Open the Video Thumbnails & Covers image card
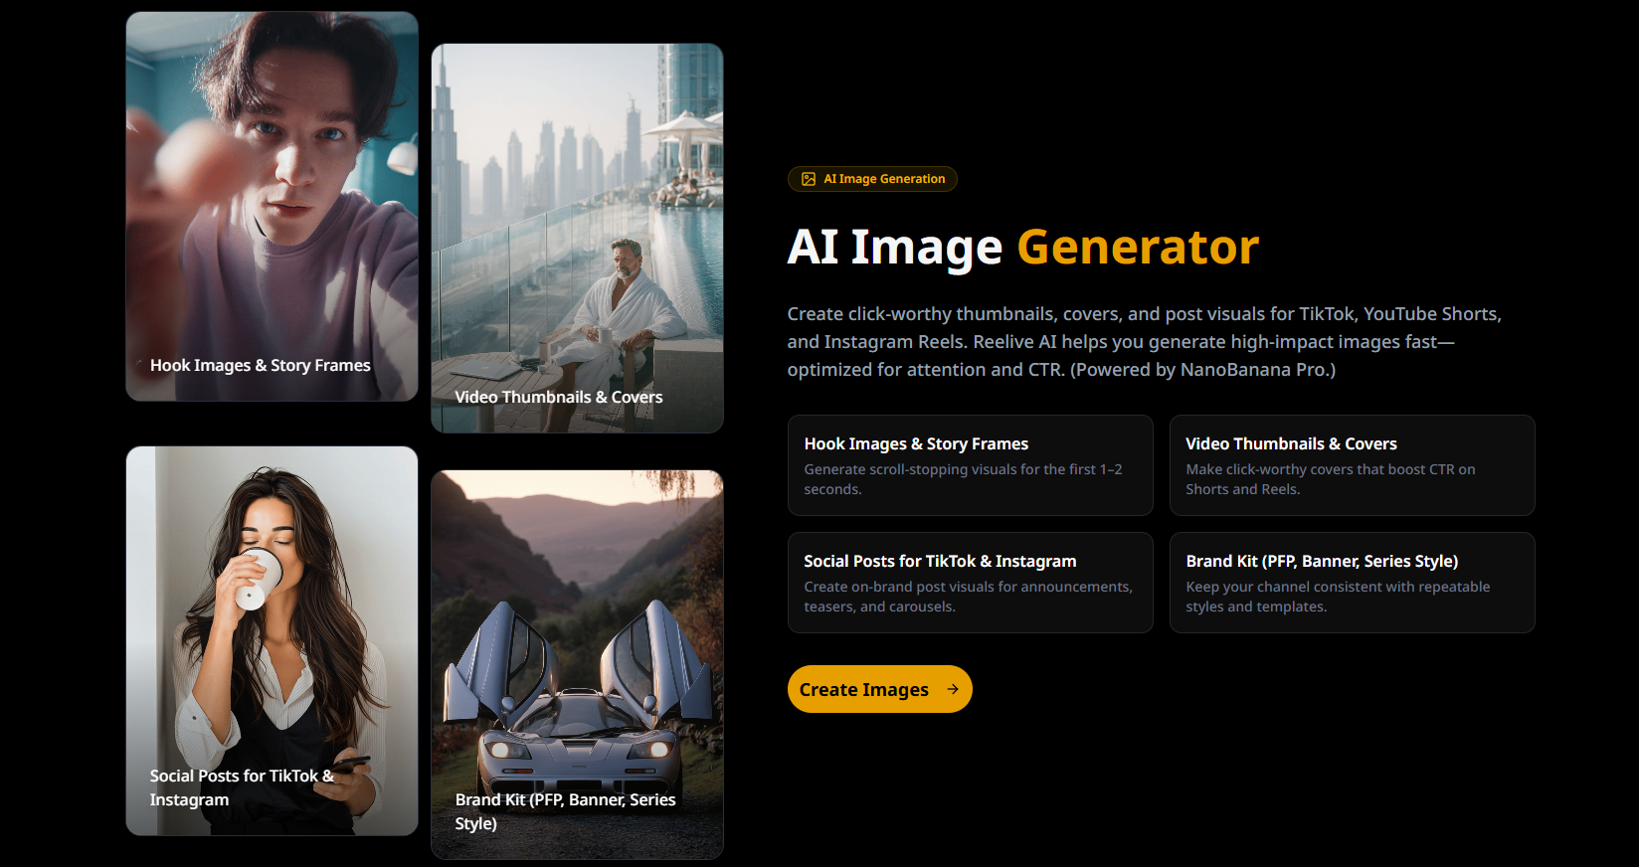The width and height of the screenshot is (1639, 867). 577,239
